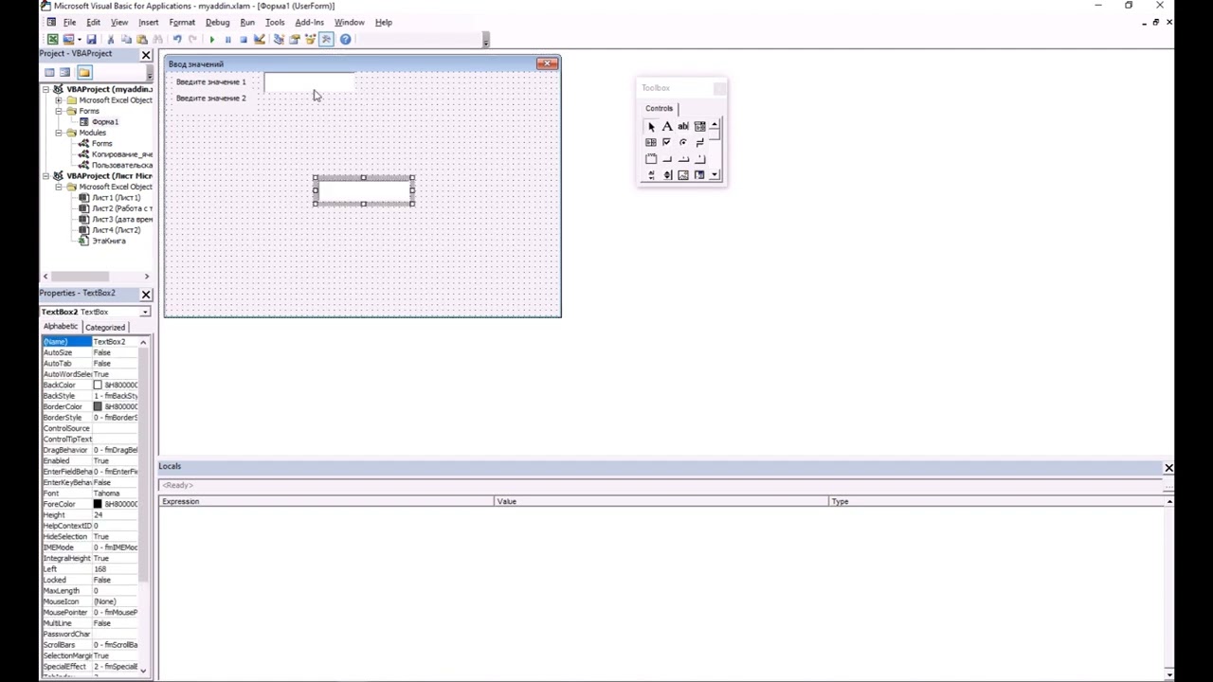The image size is (1213, 682).
Task: Open the TextBox2 object dropdown in Properties
Action: (145, 312)
